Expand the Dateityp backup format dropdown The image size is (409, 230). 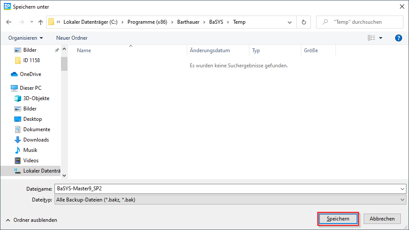point(403,200)
